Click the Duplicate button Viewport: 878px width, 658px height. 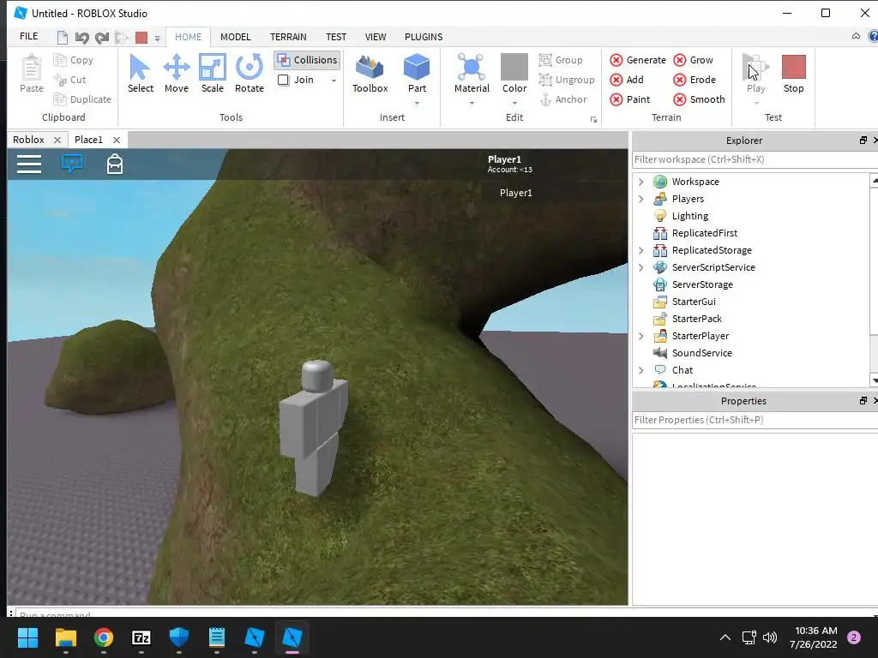pyautogui.click(x=82, y=99)
